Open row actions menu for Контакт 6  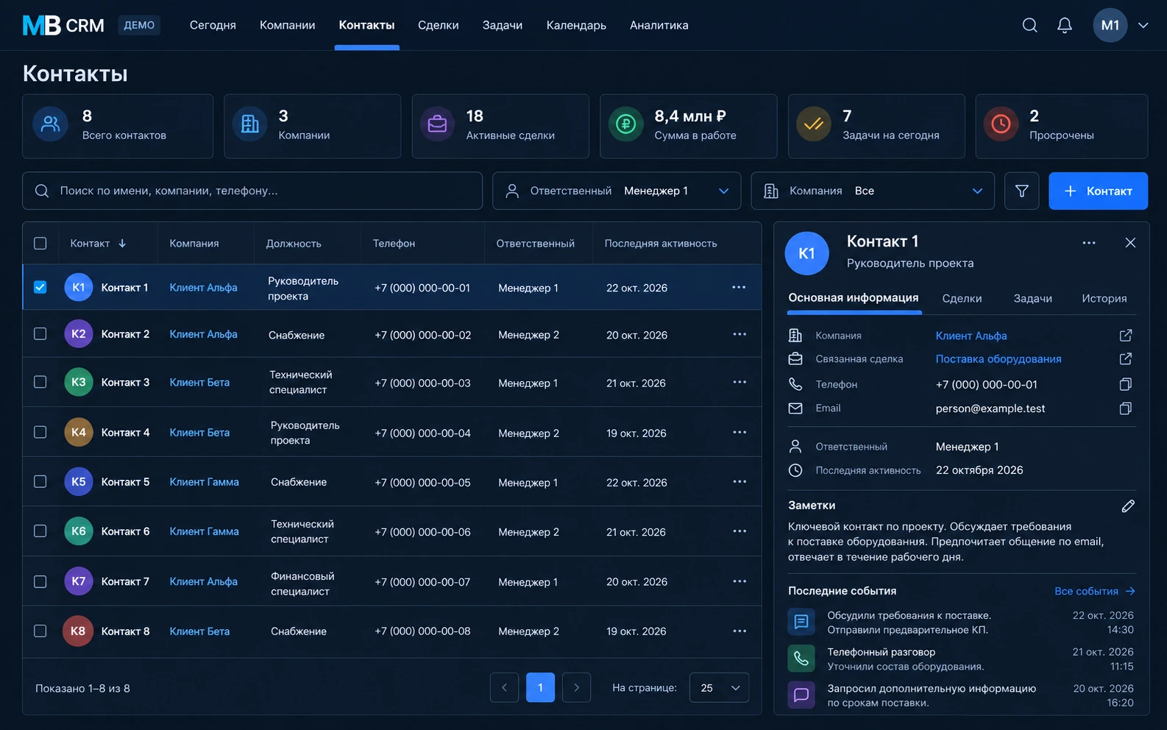pos(739,531)
